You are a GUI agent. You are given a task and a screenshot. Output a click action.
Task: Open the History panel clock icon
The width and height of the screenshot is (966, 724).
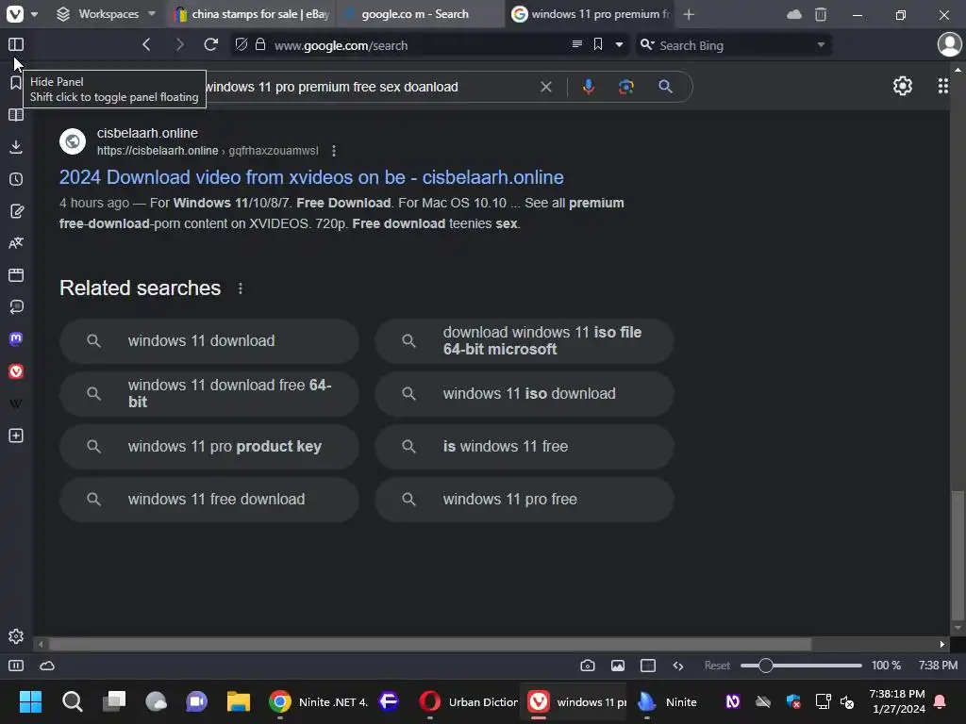click(16, 179)
